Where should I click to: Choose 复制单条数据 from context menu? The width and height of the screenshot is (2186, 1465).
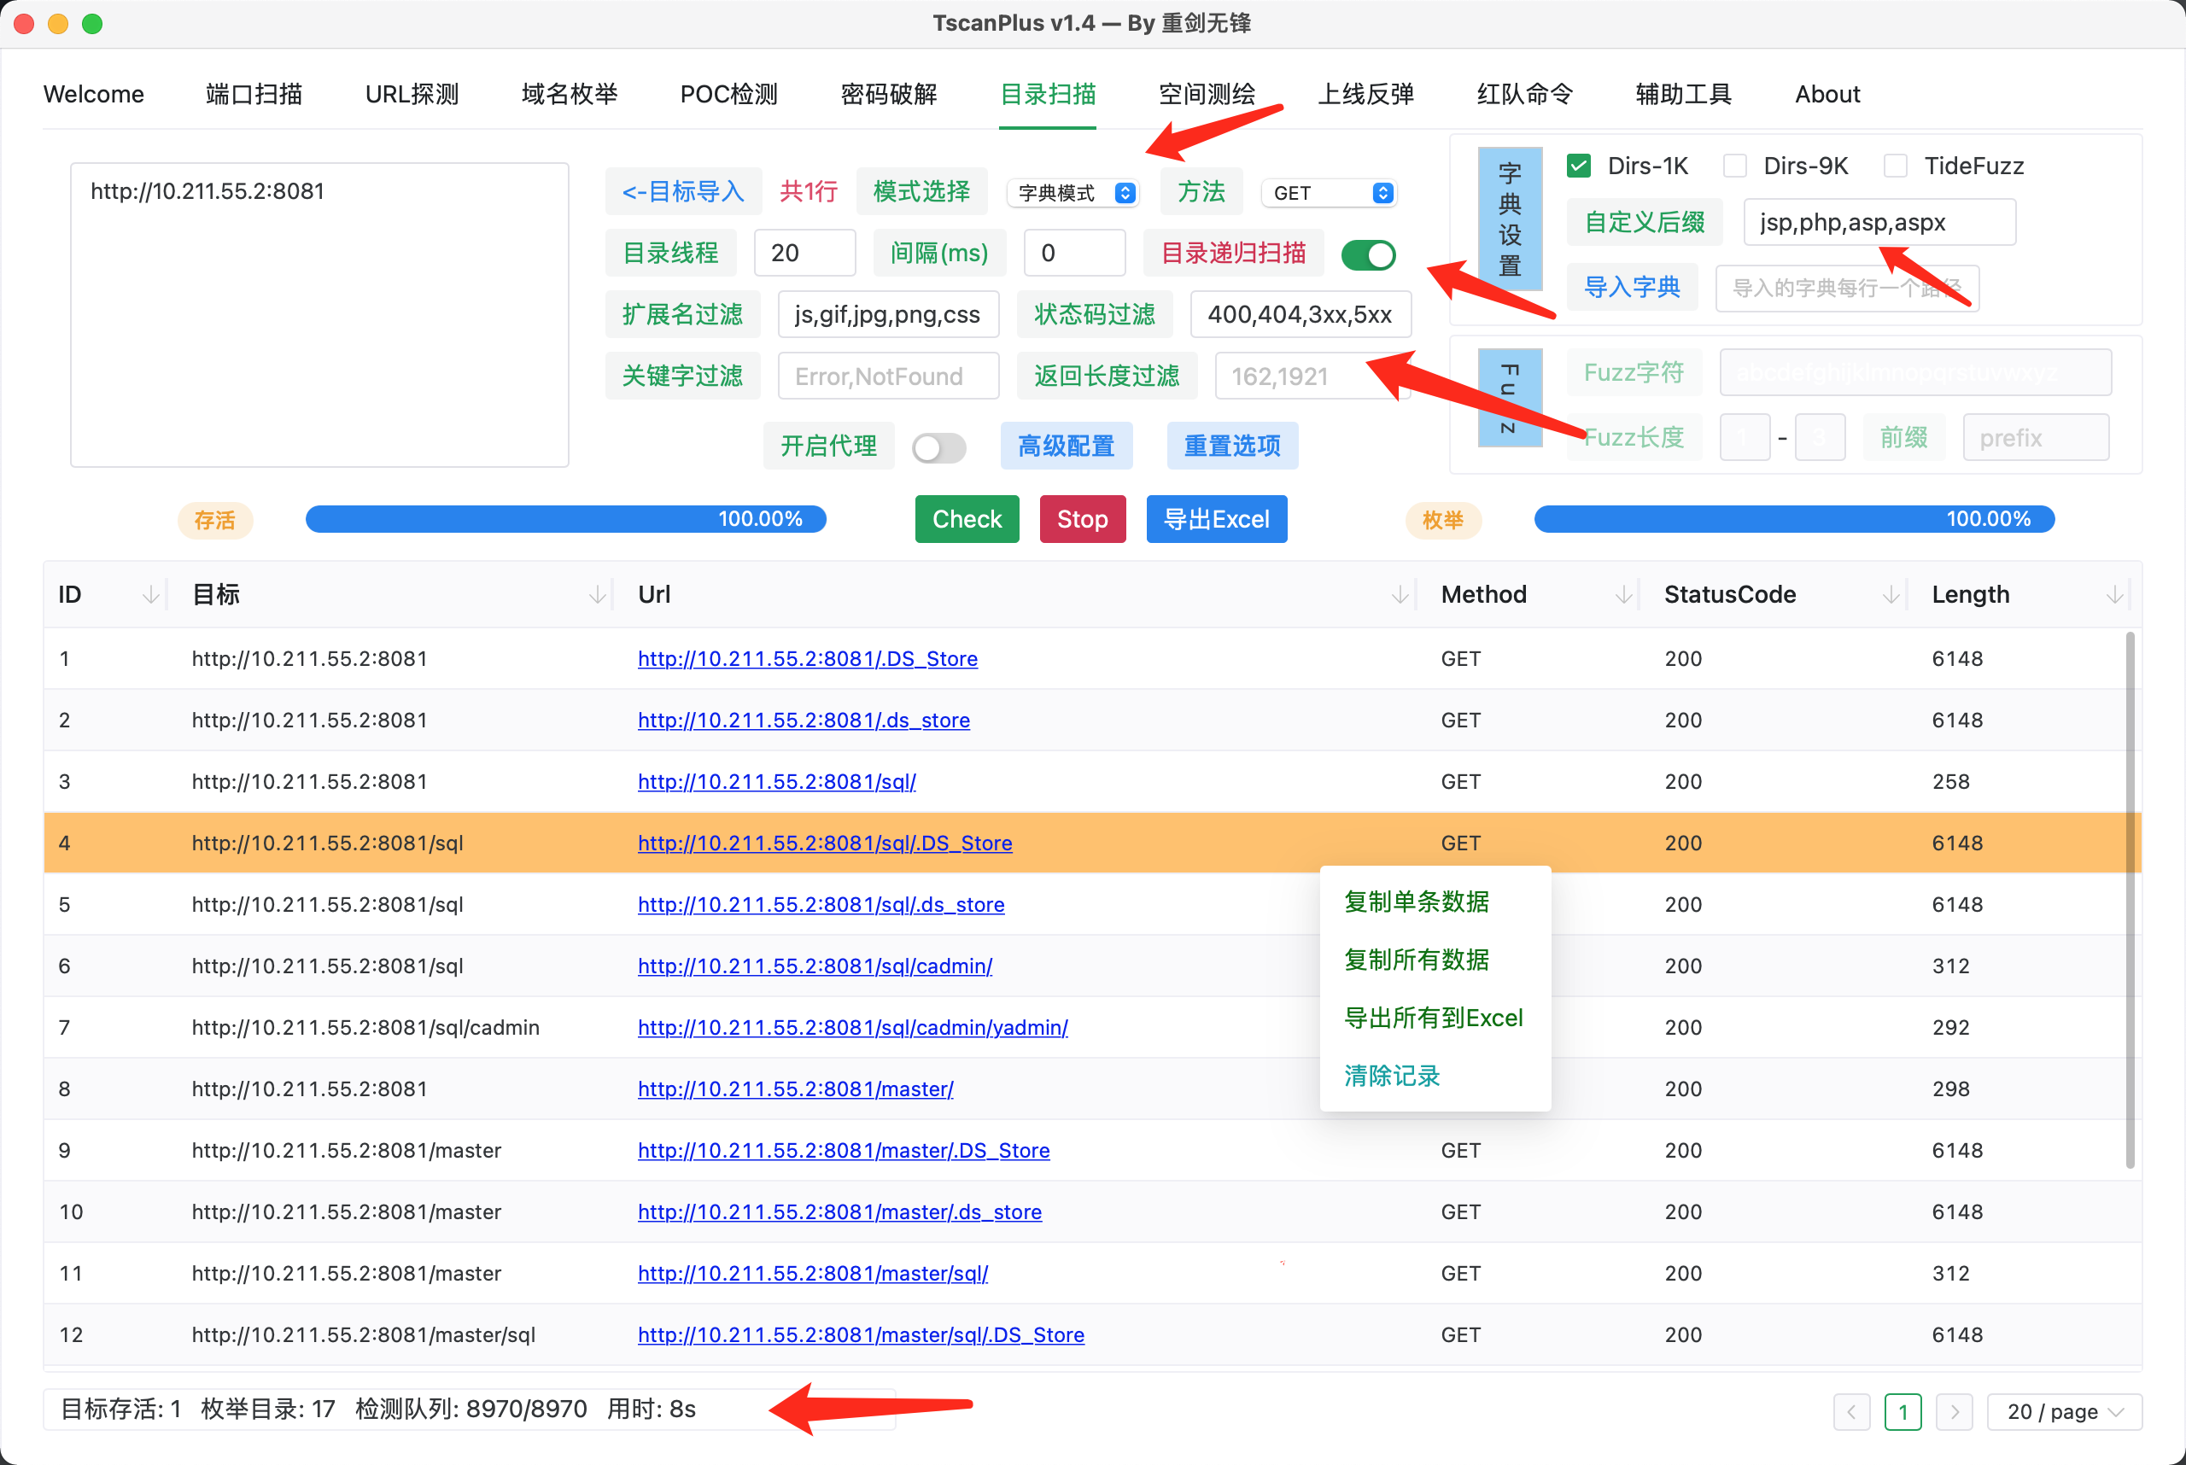pos(1416,902)
